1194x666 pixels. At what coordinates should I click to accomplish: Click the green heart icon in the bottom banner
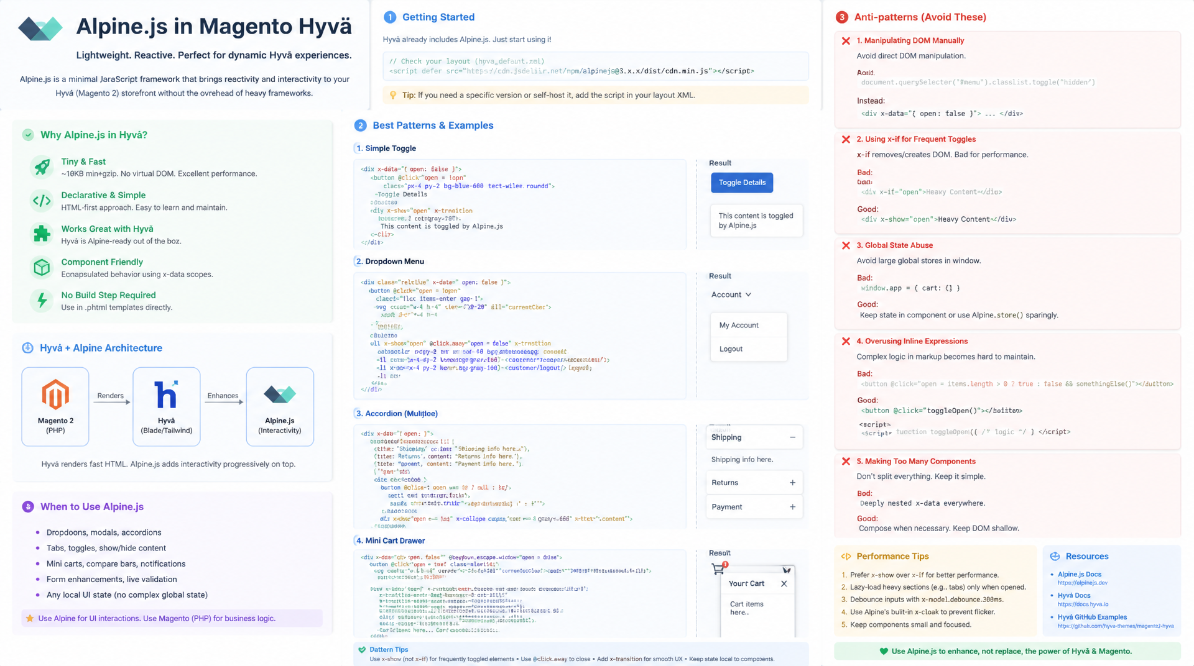click(884, 651)
